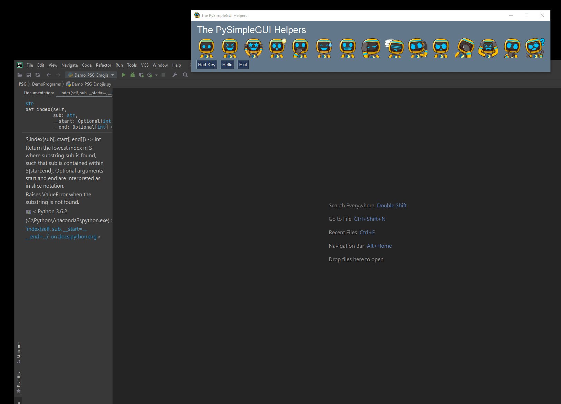Click the PyCharm logo icon in the menu bar

point(20,65)
